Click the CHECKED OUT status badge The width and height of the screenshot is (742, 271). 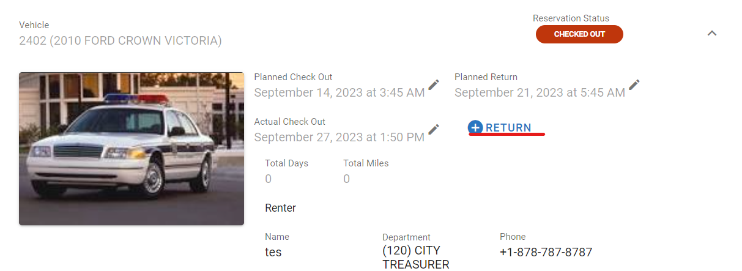pyautogui.click(x=579, y=34)
